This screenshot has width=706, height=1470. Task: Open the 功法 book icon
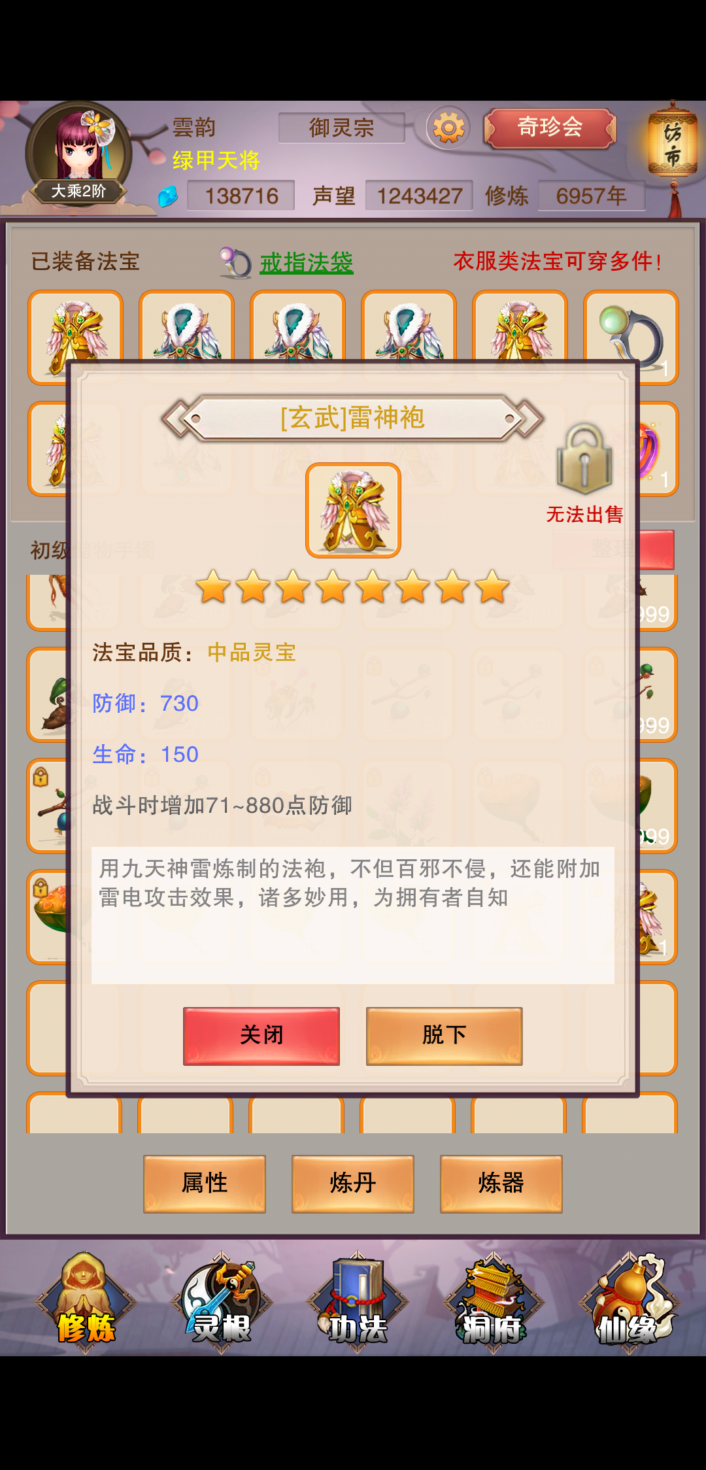357,1301
